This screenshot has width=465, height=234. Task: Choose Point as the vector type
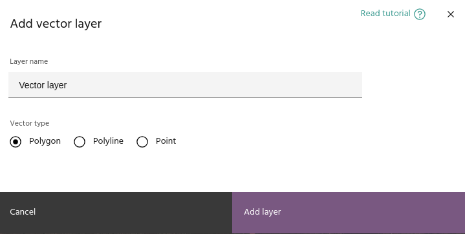(142, 142)
